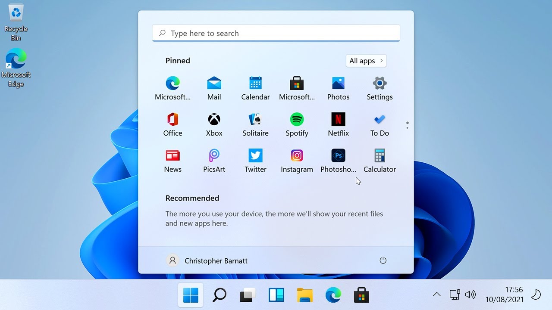Open the Mail app
This screenshot has height=310, width=552.
point(214,89)
